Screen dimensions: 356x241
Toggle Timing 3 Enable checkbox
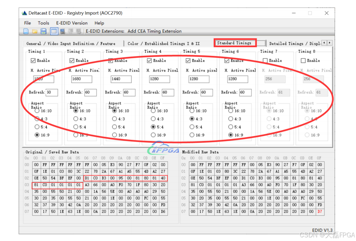coord(111,61)
